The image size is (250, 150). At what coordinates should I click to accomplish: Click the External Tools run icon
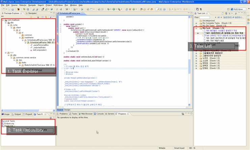coord(119,9)
